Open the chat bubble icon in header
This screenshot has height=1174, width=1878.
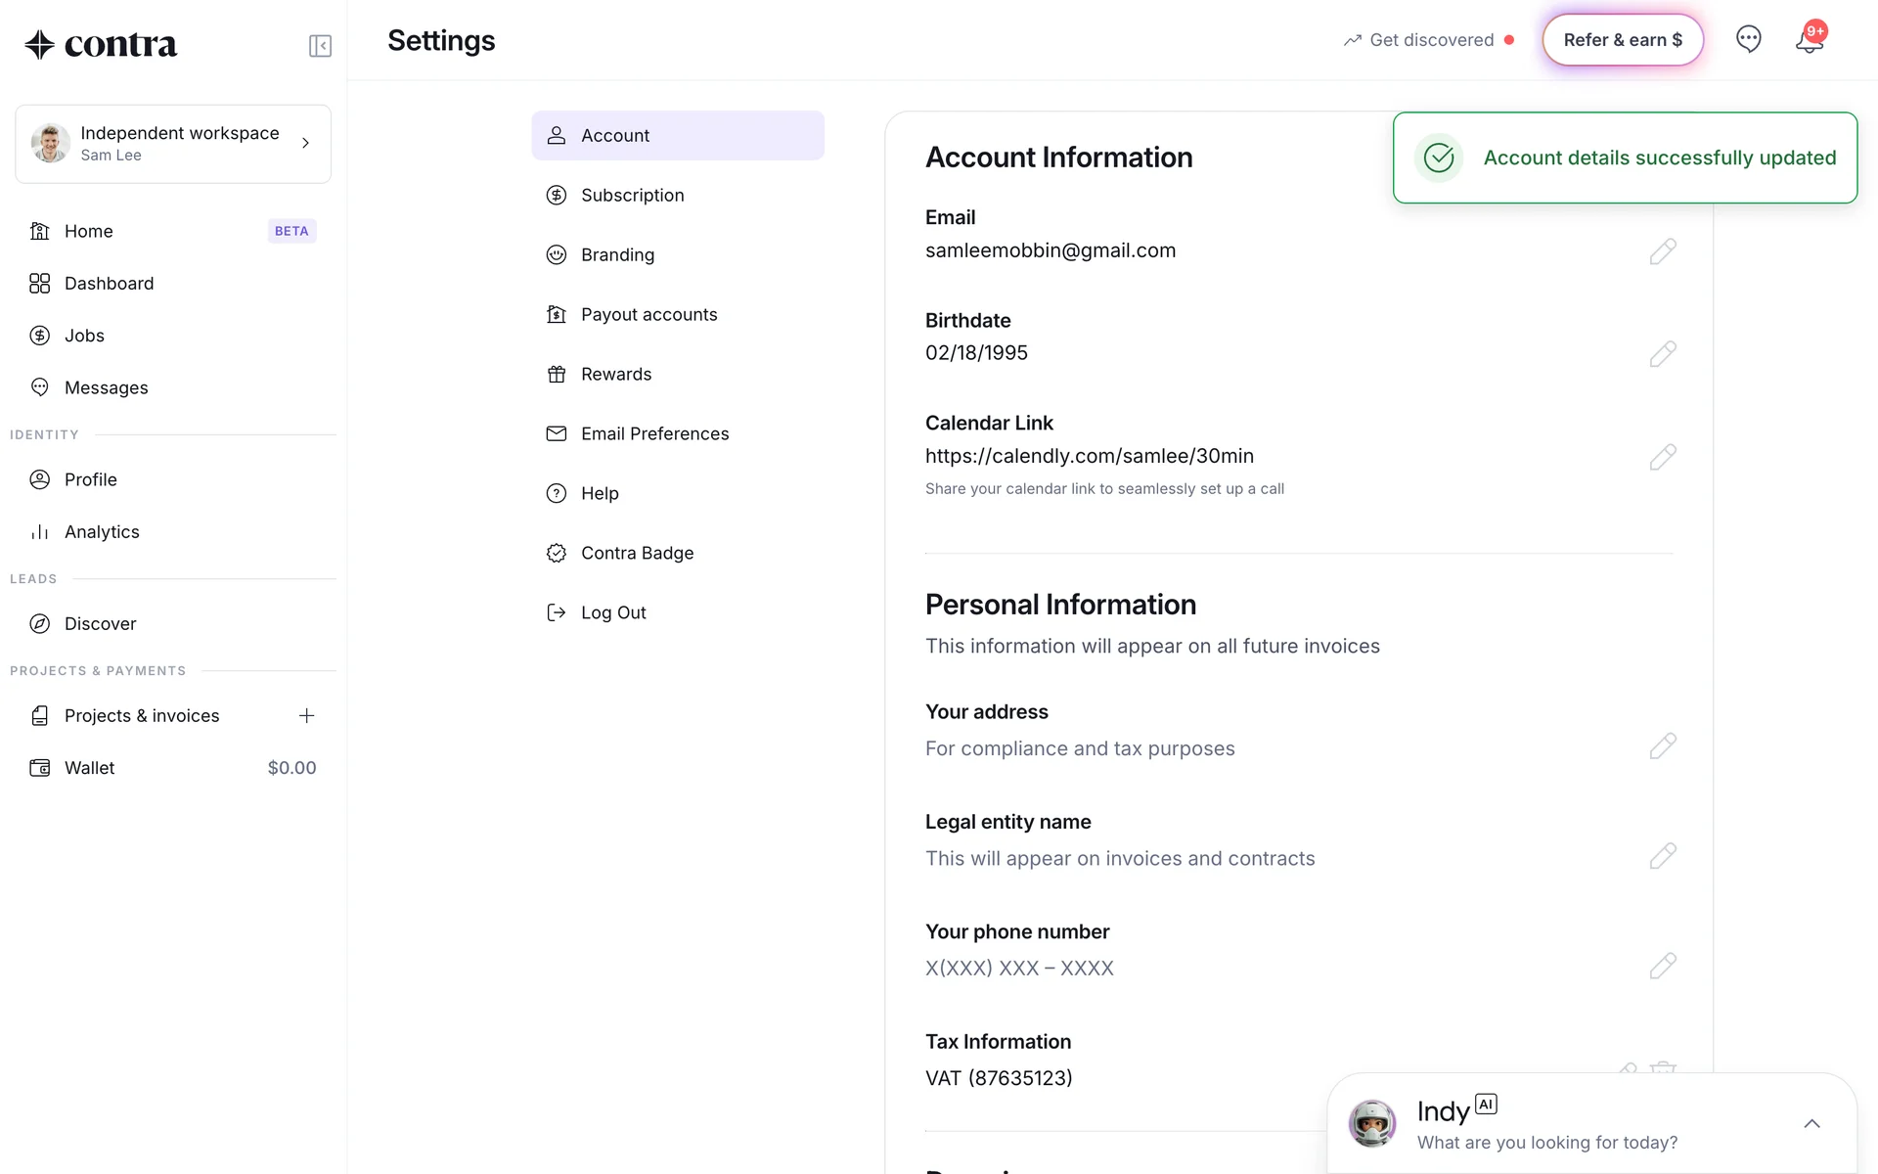click(x=1748, y=39)
